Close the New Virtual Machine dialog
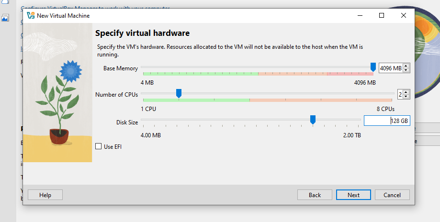Viewport: 440px width, 222px height. [404, 15]
